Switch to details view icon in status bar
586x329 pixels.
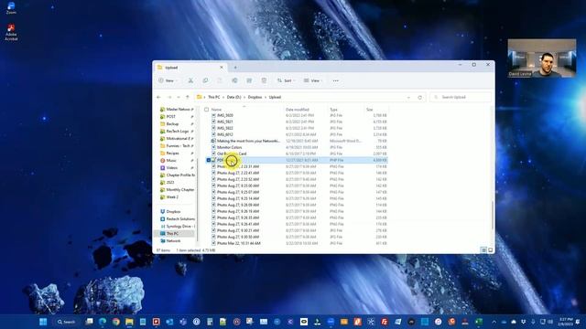coord(483,250)
